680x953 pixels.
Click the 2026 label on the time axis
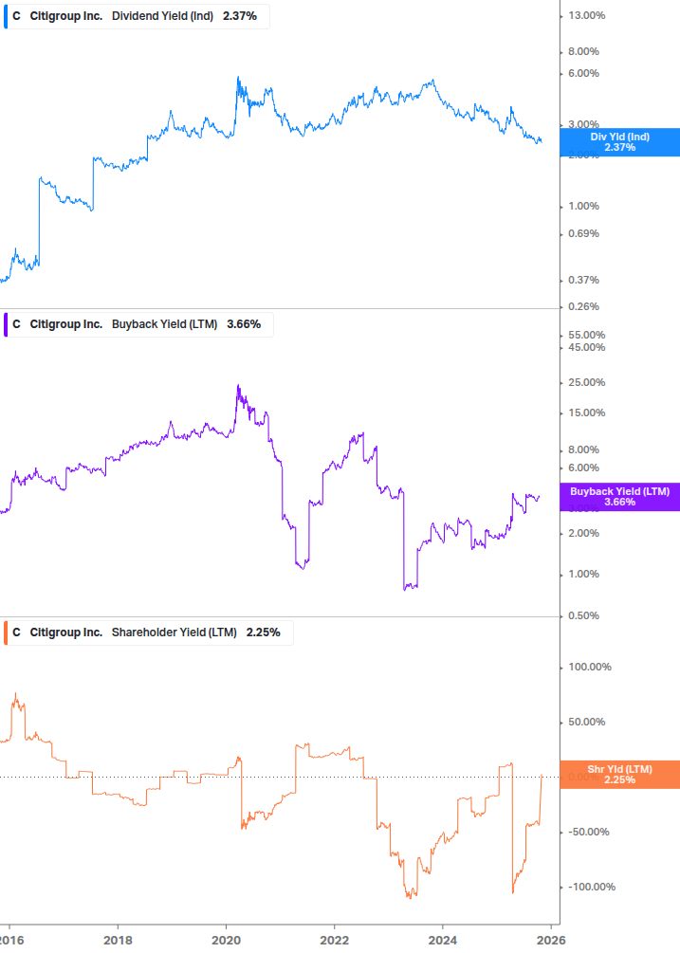(x=551, y=941)
